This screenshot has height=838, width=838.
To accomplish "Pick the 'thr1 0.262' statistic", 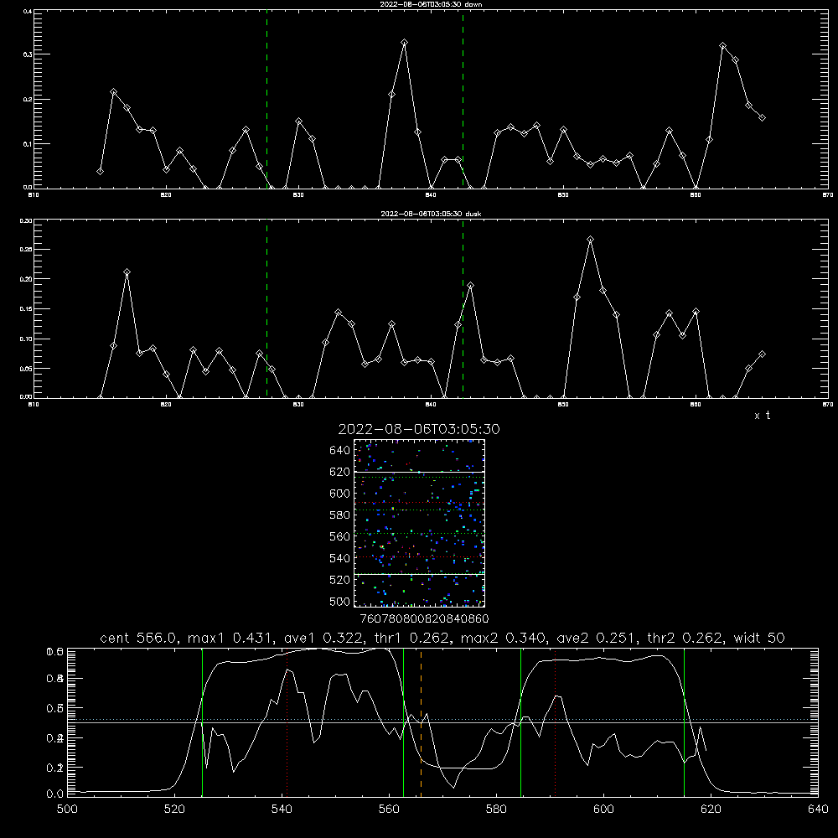I will [410, 638].
